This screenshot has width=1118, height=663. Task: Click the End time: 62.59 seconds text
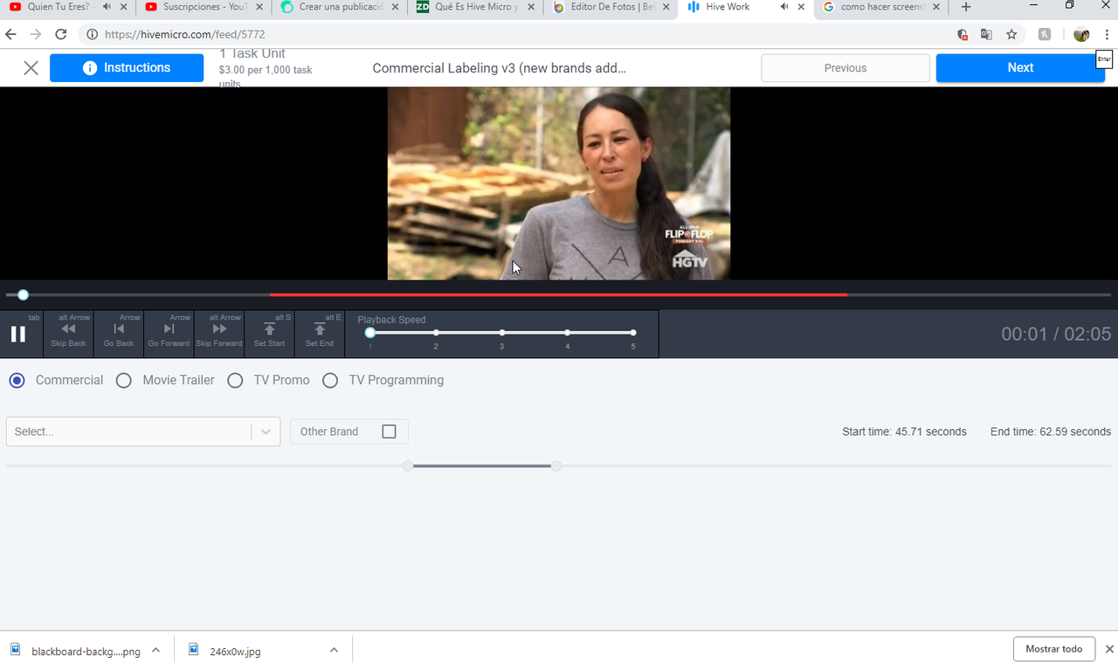1051,432
